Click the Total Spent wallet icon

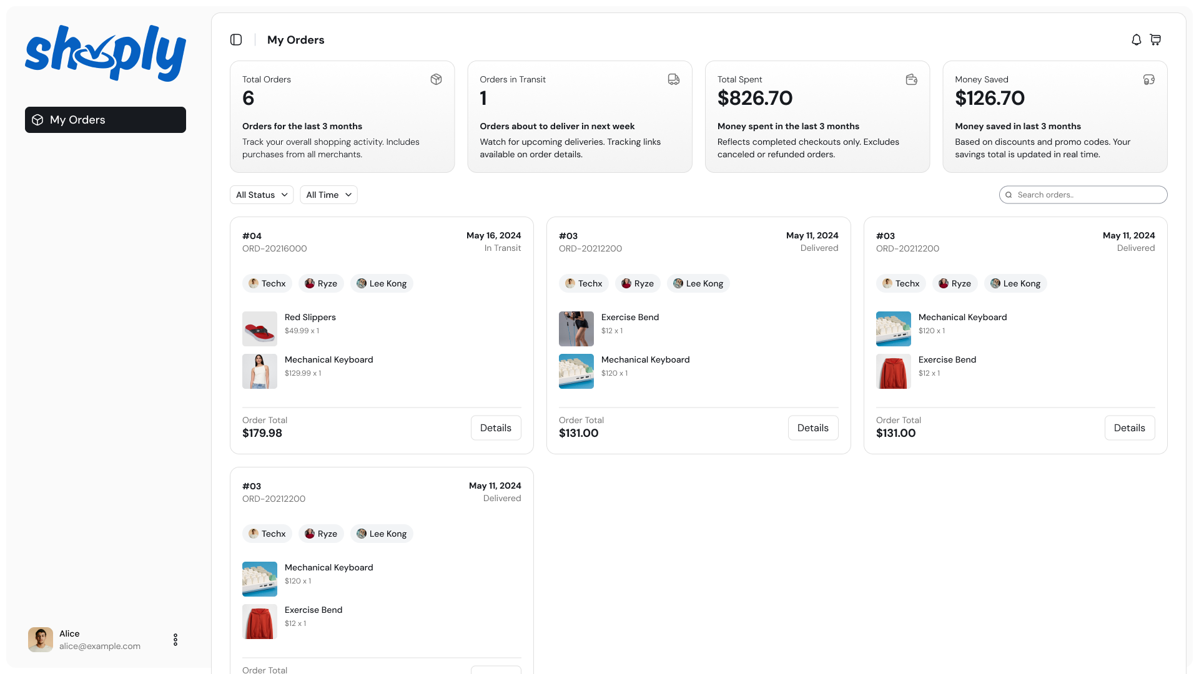(x=912, y=79)
